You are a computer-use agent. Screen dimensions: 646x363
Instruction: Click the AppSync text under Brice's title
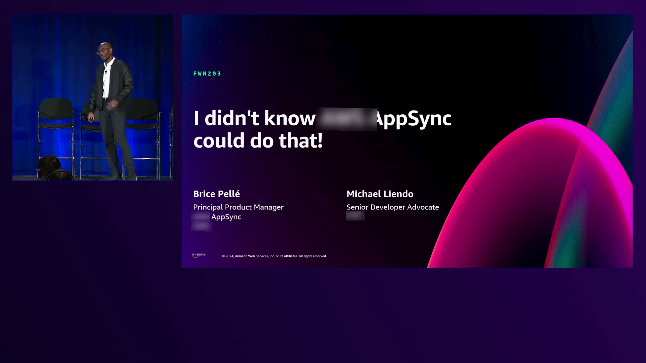[x=226, y=217]
